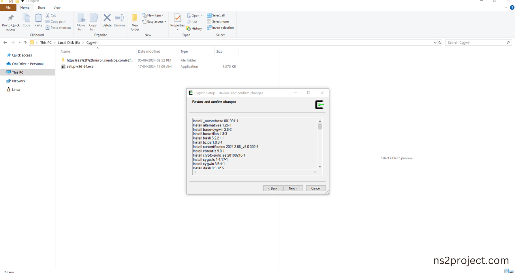Click the Rename ribbon icon
Image resolution: width=515 pixels, height=273 pixels.
click(x=119, y=20)
